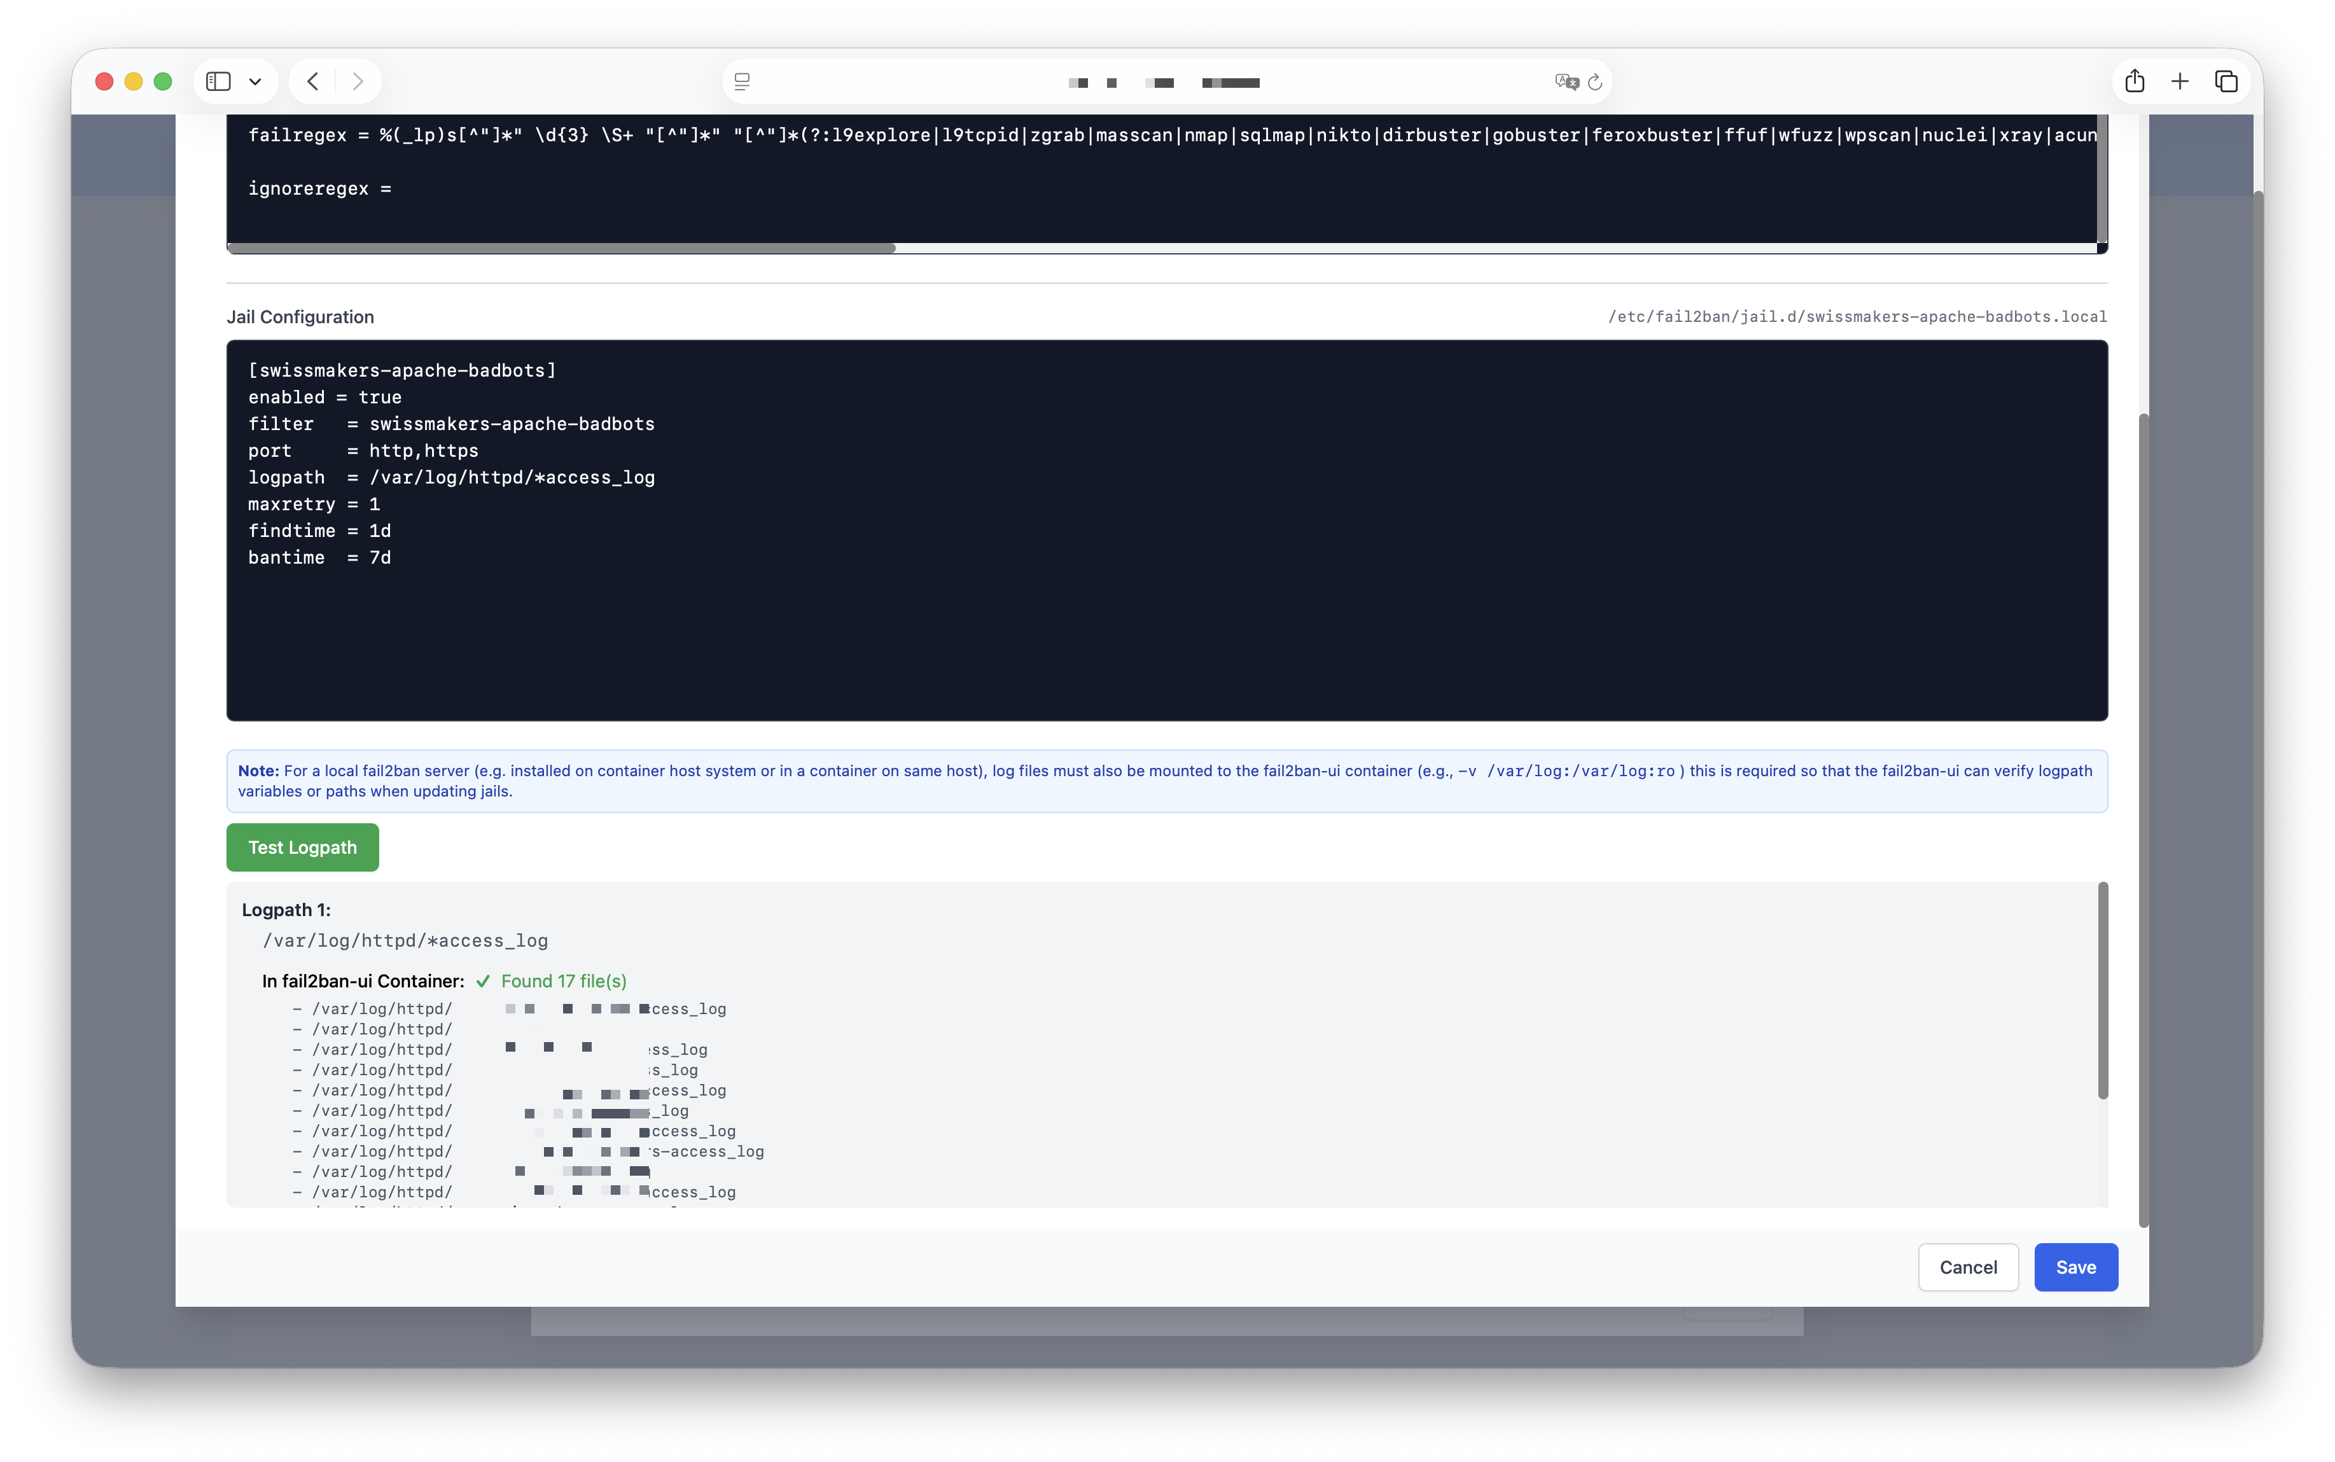
Task: Click the reader view icon in address bar
Action: click(x=742, y=82)
